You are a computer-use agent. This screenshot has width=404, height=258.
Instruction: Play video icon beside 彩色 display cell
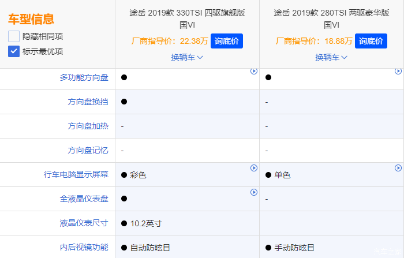(x=254, y=168)
